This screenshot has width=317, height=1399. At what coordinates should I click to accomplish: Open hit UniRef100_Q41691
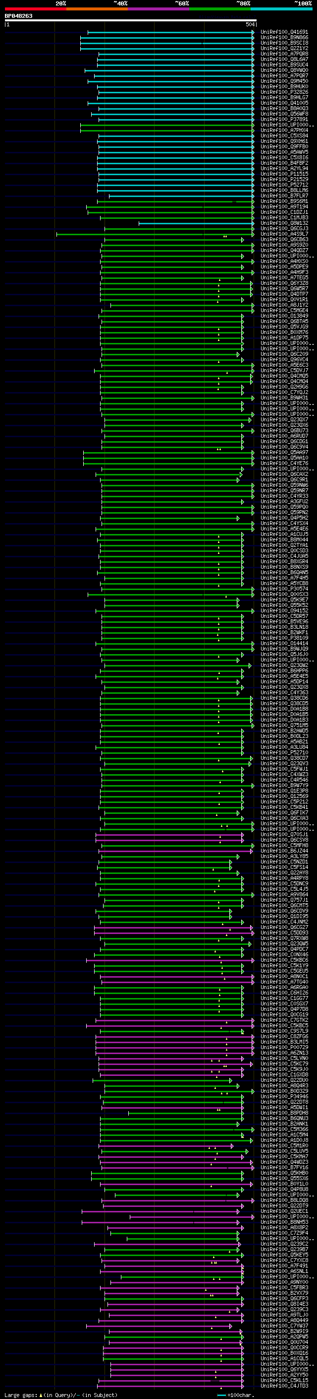284,33
